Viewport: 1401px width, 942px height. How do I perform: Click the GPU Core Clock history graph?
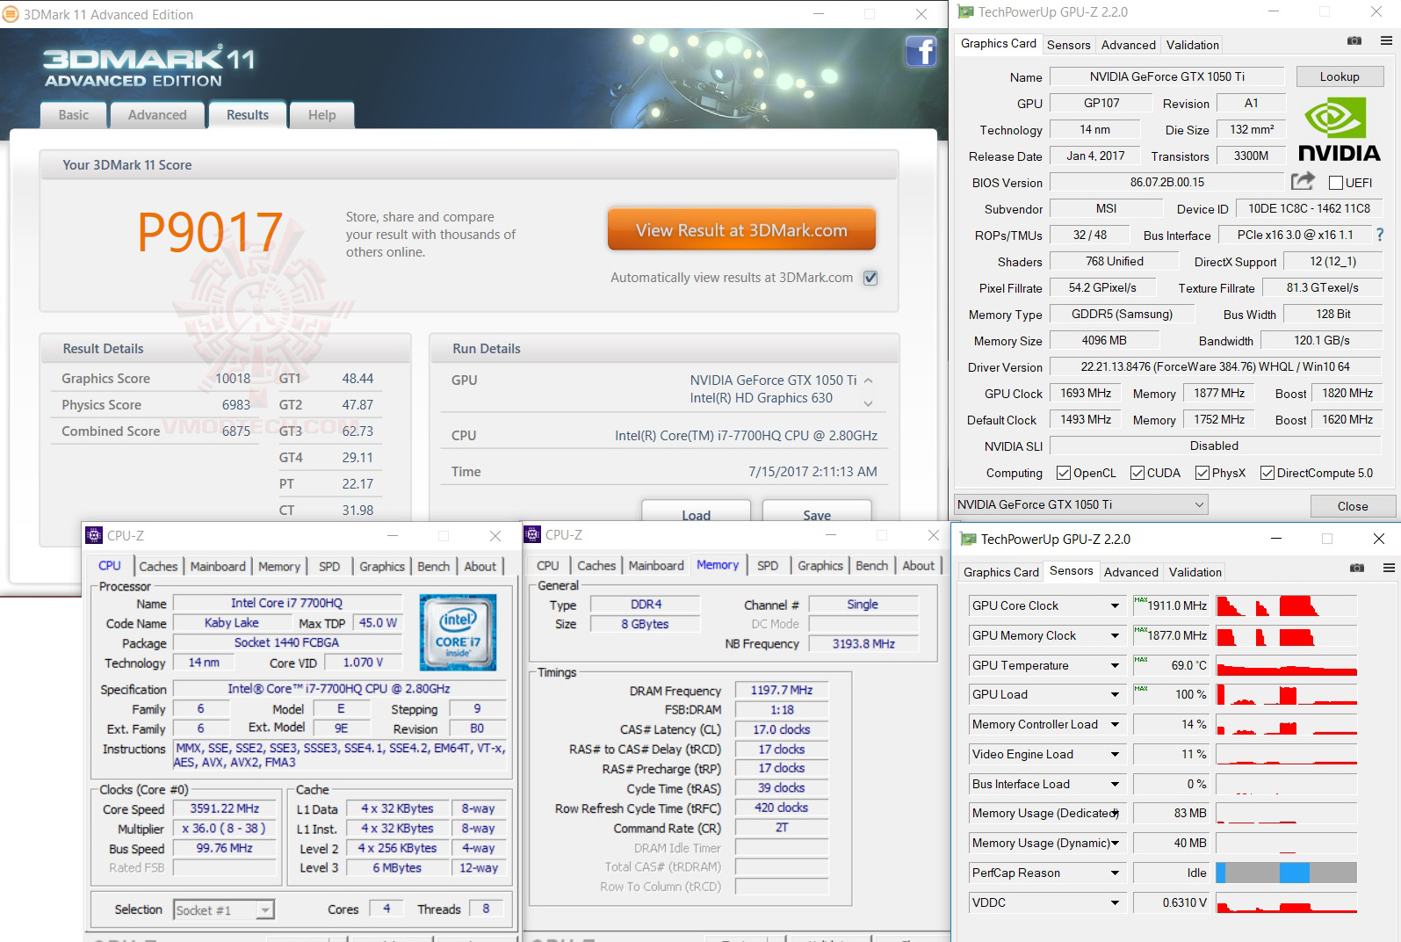pyautogui.click(x=1287, y=605)
